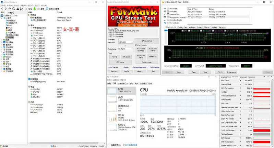This screenshot has width=274, height=148.
Task: Toggle CPU Core #4 graph checkbox
Action: [225, 31]
